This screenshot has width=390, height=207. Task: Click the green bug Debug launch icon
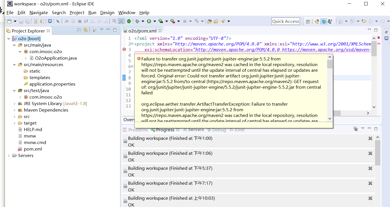pos(137,21)
